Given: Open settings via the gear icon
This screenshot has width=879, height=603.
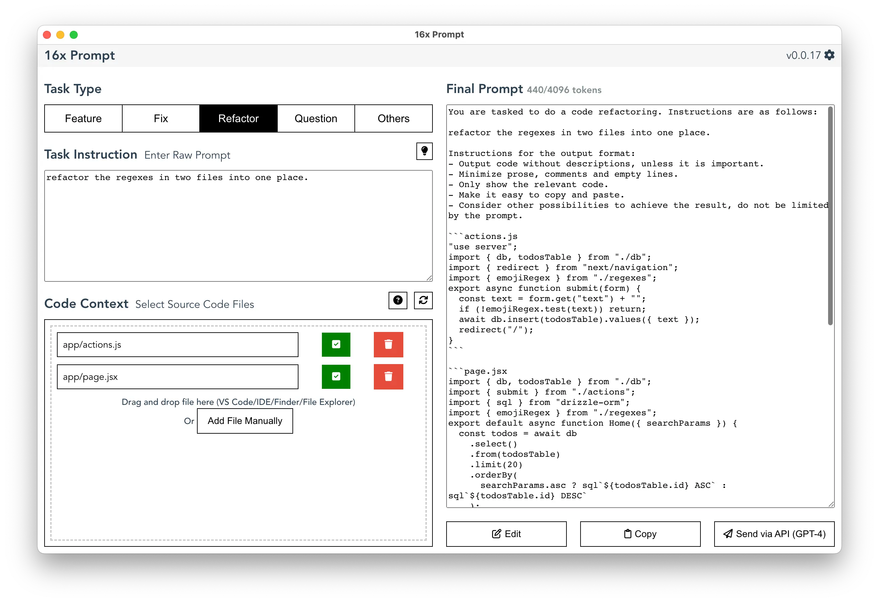Looking at the screenshot, I should 829,55.
